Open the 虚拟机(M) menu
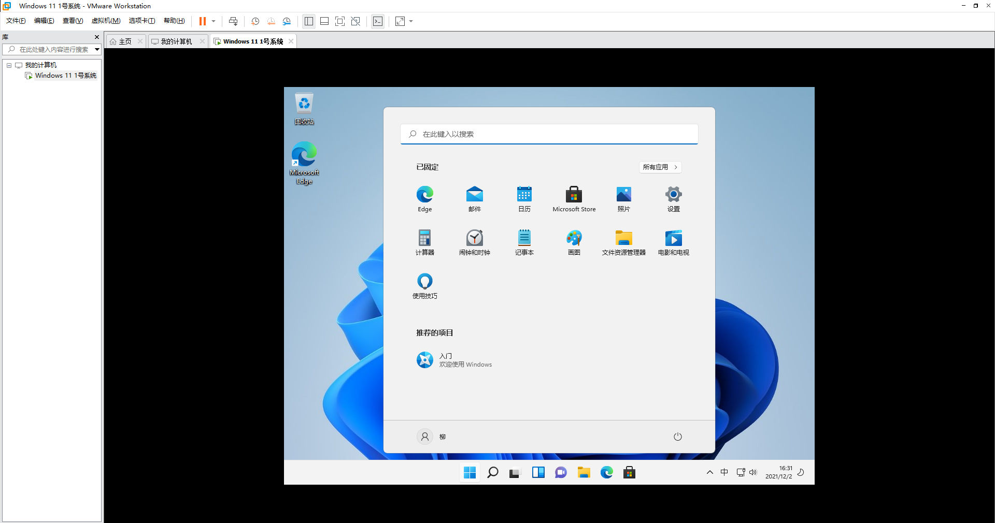Screen dimensions: 995x523 (x=106, y=21)
